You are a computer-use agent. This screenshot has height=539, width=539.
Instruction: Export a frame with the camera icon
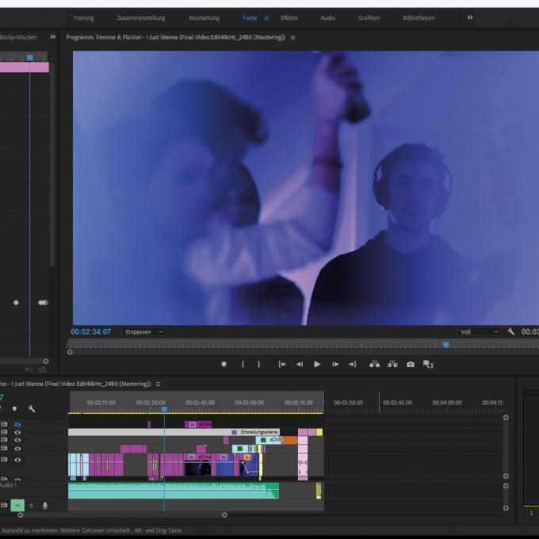pos(411,365)
